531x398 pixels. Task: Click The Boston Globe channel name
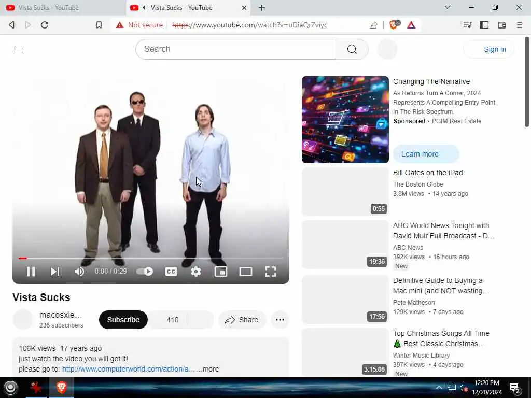418,184
